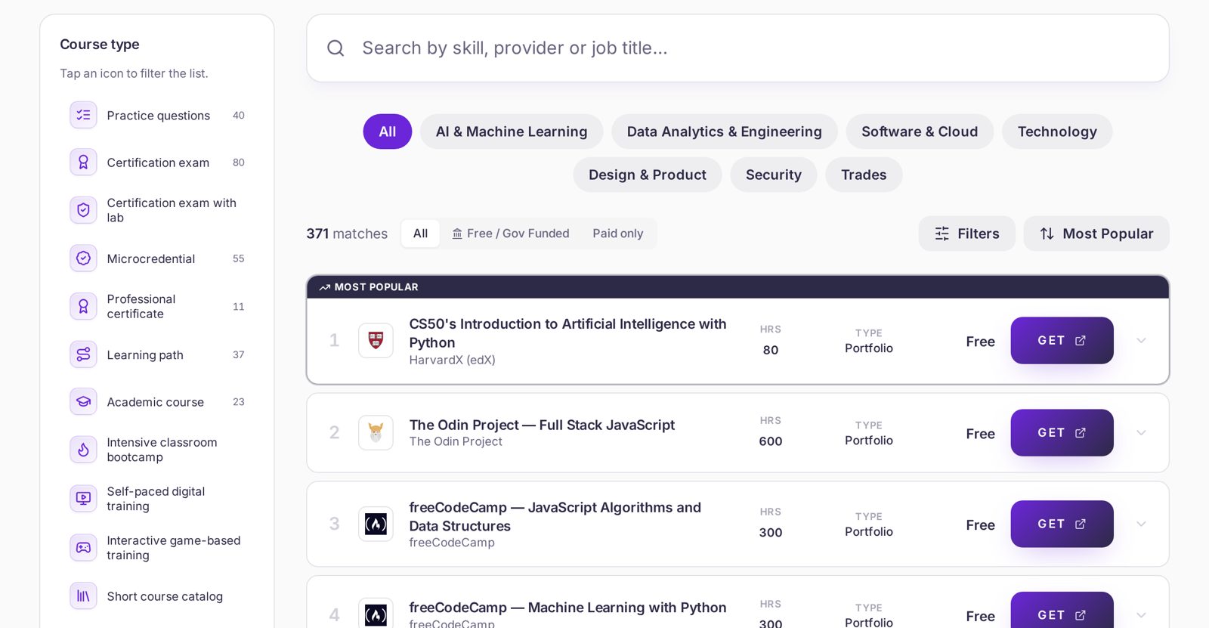Choose Free / Gov Funded price toggle

511,234
